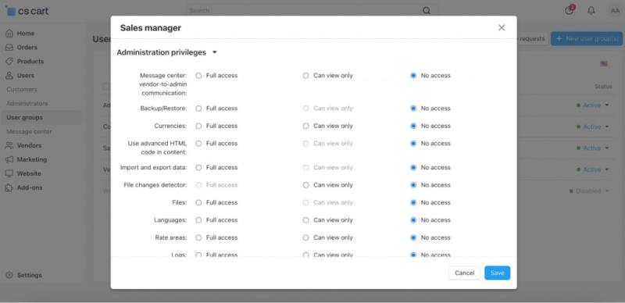Collapse the Administration privileges section
625x303 pixels.
click(167, 52)
